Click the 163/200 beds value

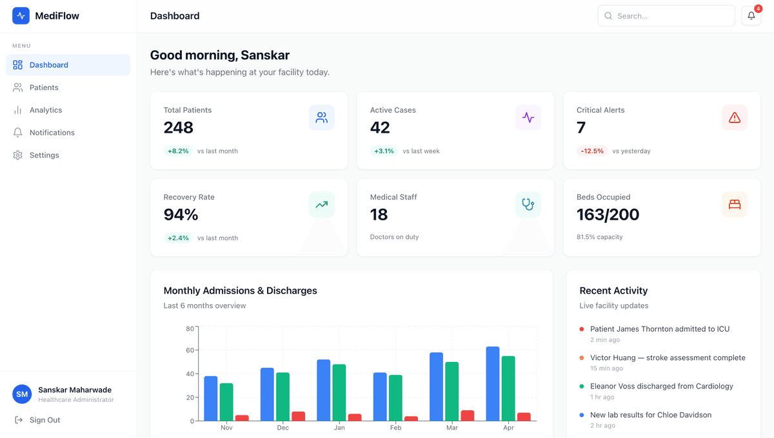[x=608, y=214]
